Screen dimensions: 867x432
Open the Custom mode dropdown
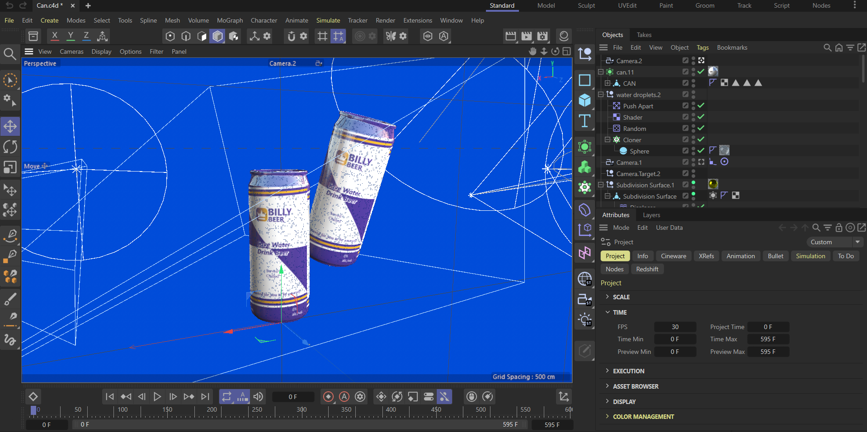pos(835,242)
